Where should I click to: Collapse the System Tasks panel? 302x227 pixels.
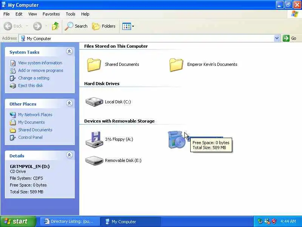[69, 51]
